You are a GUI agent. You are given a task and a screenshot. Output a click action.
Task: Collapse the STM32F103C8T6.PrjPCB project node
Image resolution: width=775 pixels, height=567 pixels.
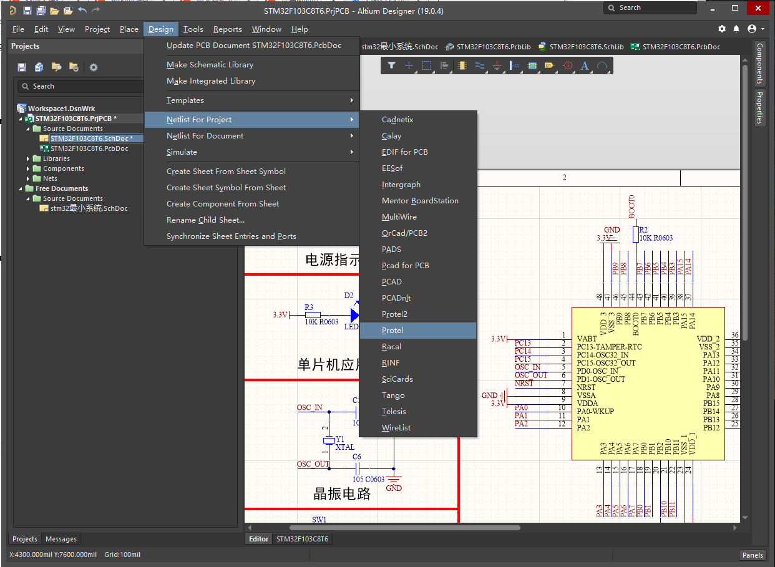(x=21, y=119)
